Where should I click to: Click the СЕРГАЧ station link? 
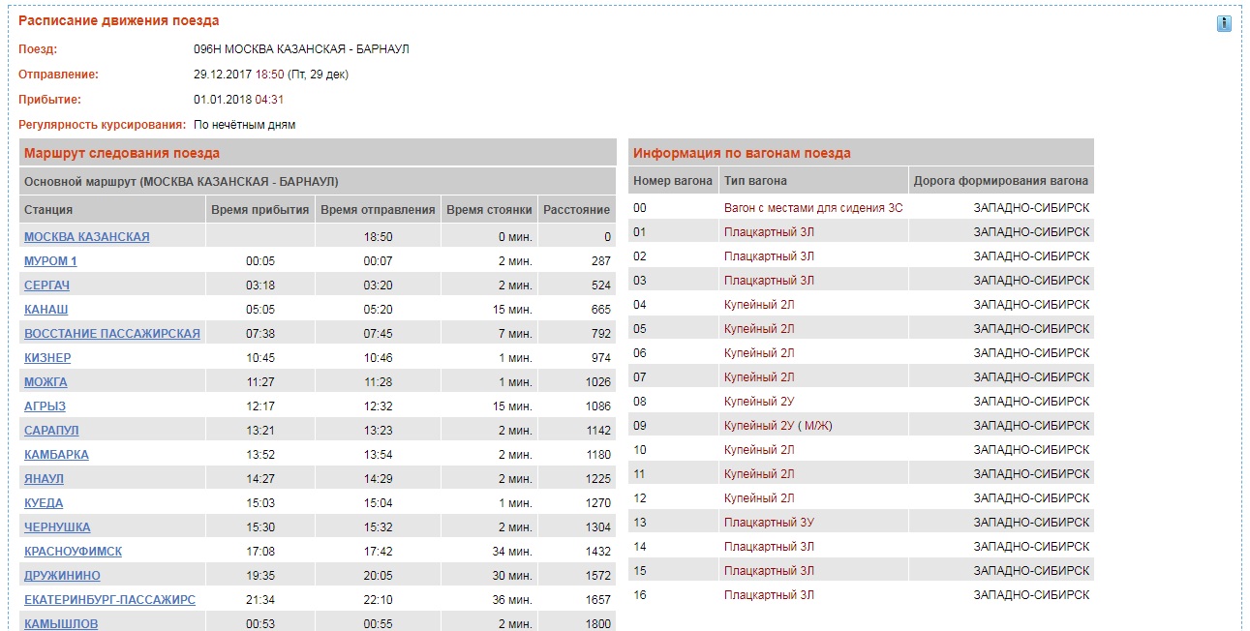tap(46, 285)
